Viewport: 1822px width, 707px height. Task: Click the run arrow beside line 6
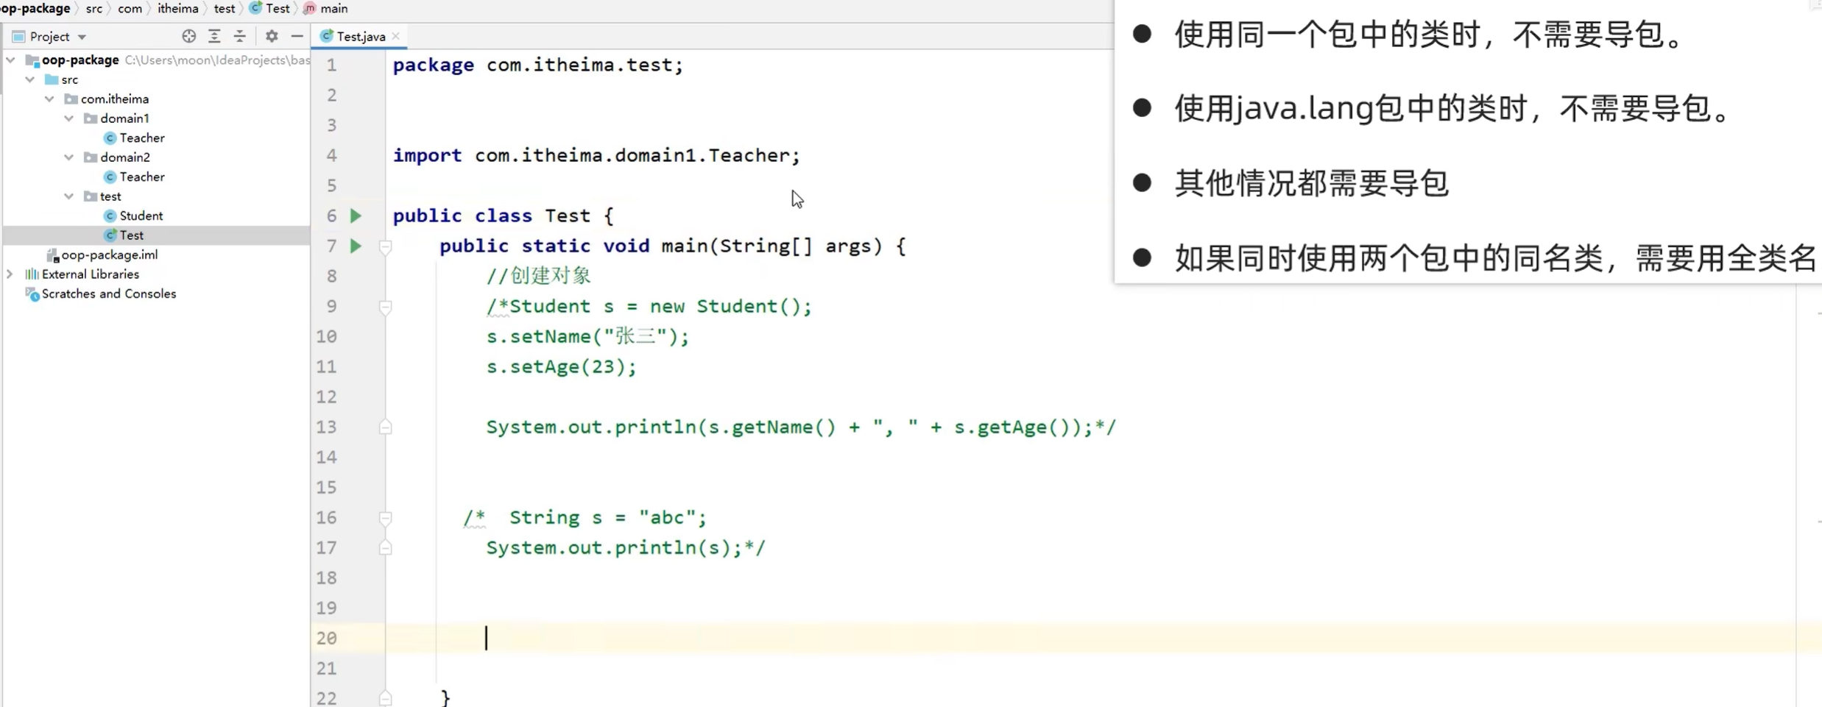(356, 215)
